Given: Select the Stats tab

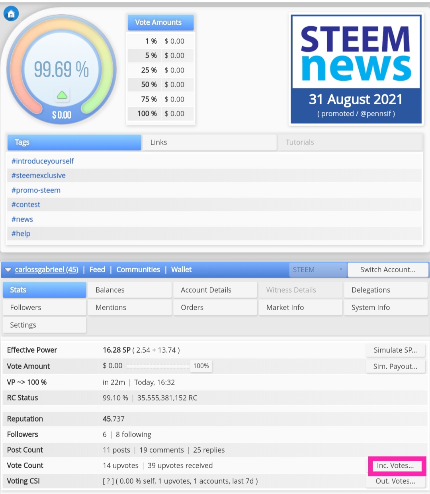Looking at the screenshot, I should [x=45, y=290].
